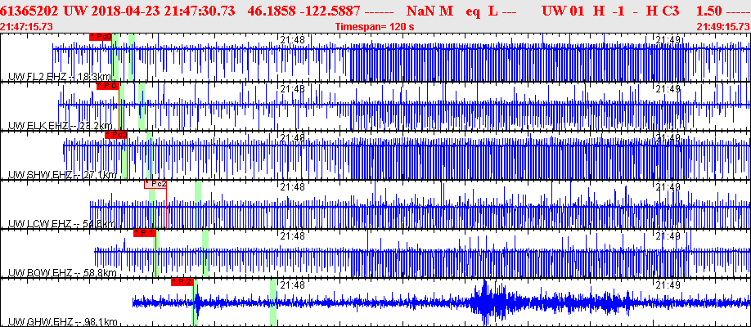Screen dimensions: 751x327
Task: Select the P 0 pick flag on ELK
Action: 108,85
